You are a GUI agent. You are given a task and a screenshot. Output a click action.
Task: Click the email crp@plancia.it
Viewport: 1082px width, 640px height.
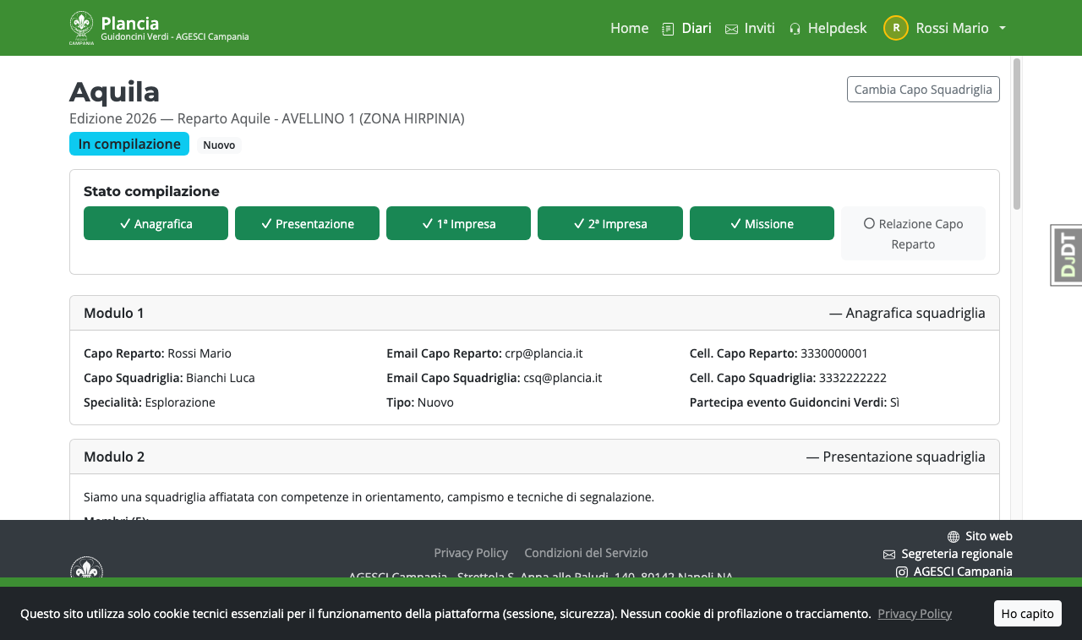click(544, 353)
